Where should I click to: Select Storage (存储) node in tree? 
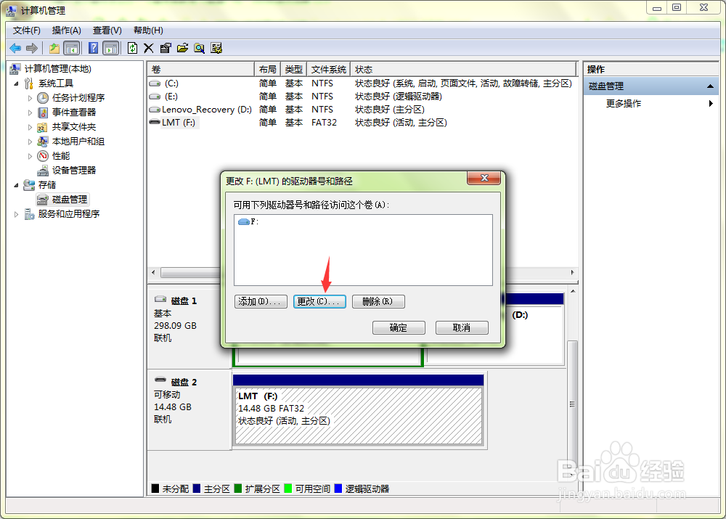(x=47, y=184)
